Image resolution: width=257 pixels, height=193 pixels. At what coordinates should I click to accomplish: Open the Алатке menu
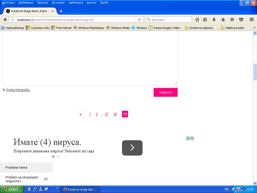(91, 3)
